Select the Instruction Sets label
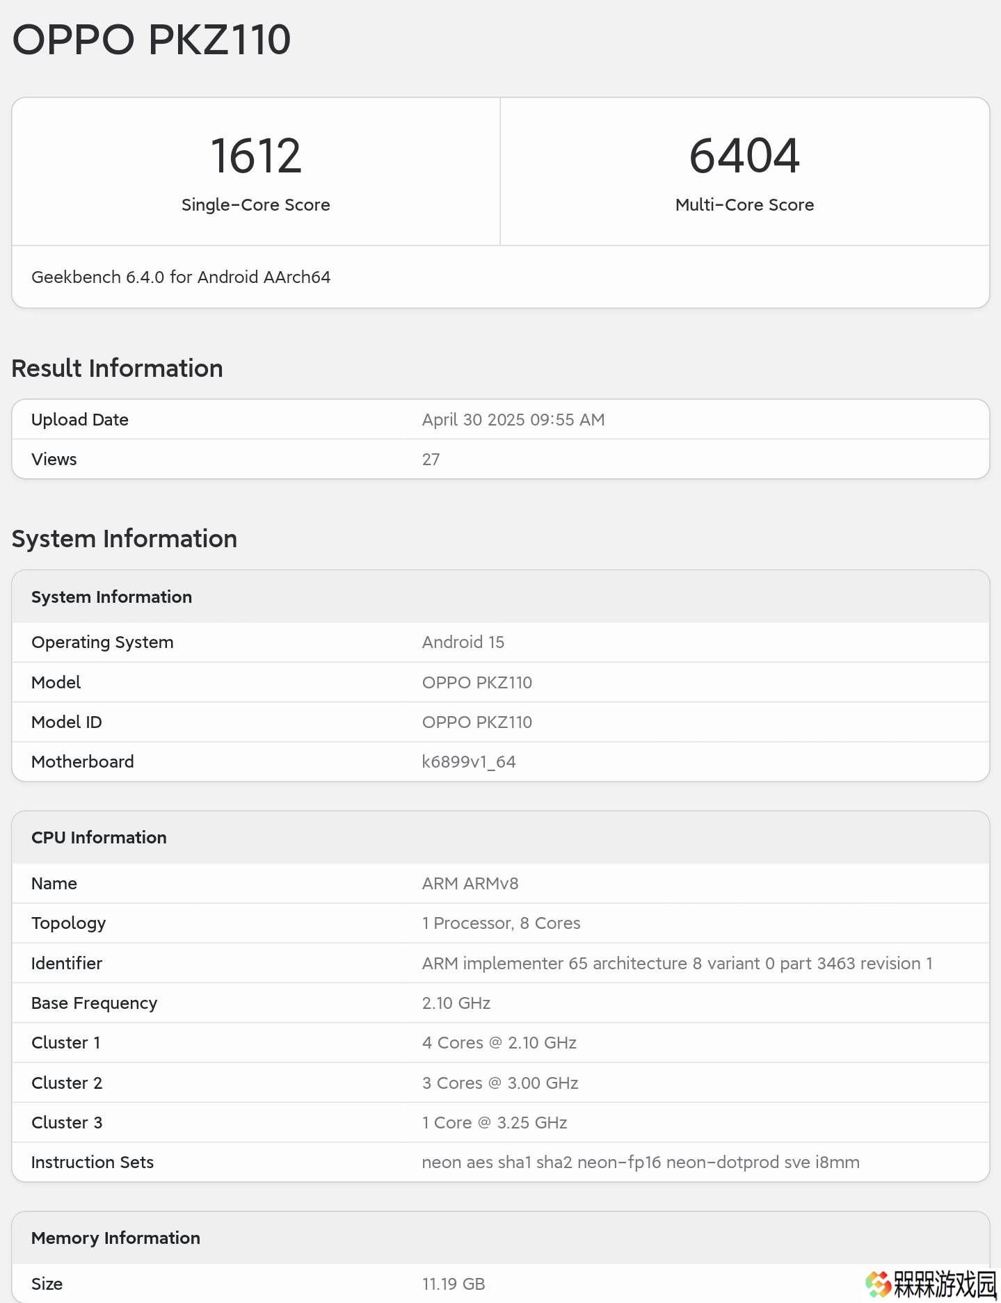The image size is (1001, 1303). point(93,1163)
